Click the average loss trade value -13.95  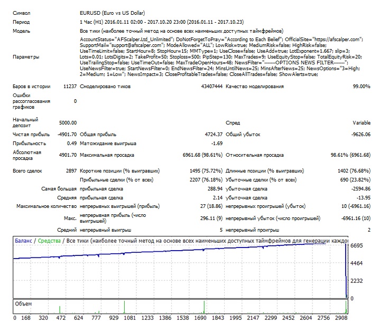363,198
